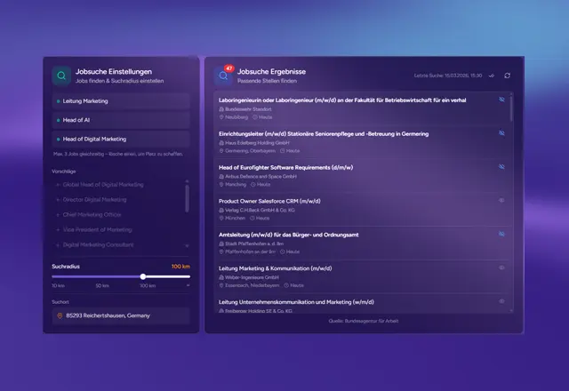Click the double-checkmark icon beside last search time
The height and width of the screenshot is (391, 569).
coord(492,76)
